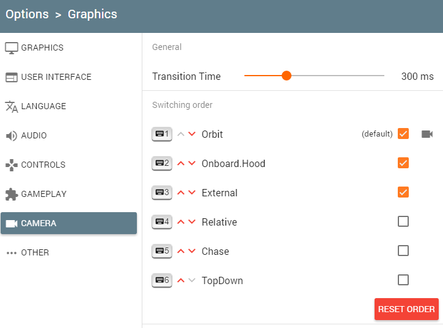443x328 pixels.
Task: Move TopDown camera up in order
Action: [181, 280]
